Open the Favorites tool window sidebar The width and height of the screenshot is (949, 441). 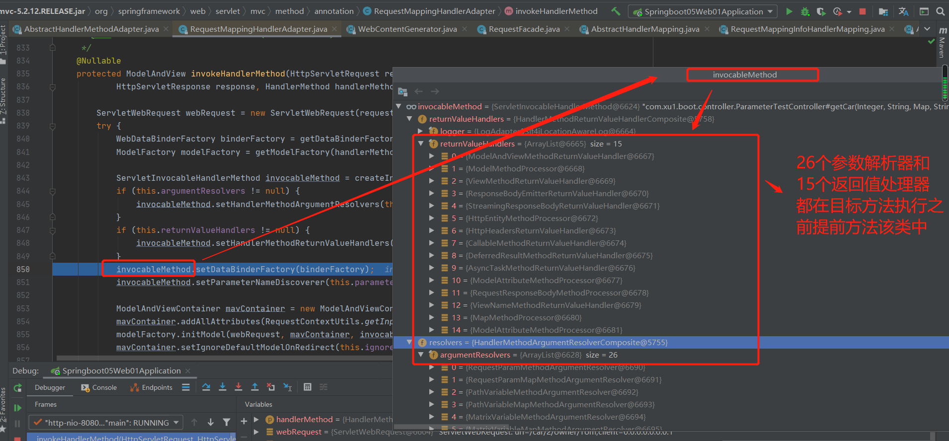tap(3, 410)
